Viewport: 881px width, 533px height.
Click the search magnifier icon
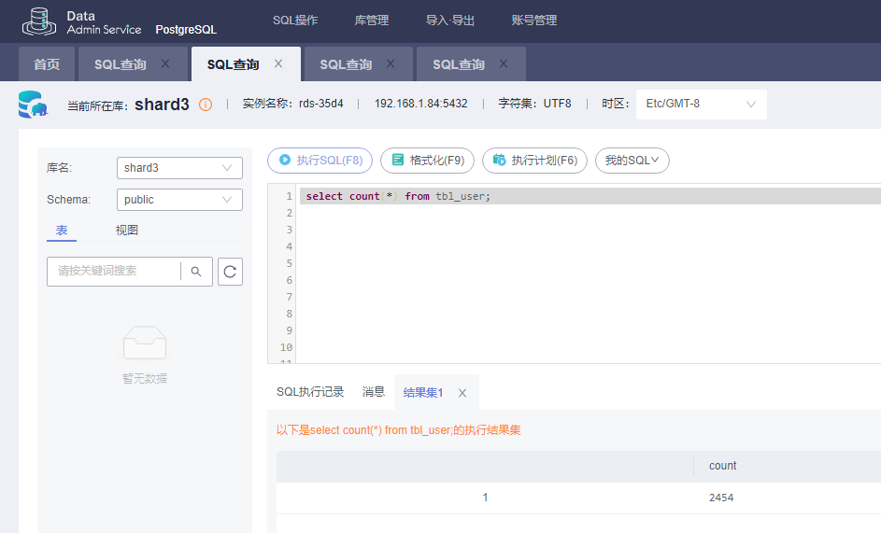point(196,272)
